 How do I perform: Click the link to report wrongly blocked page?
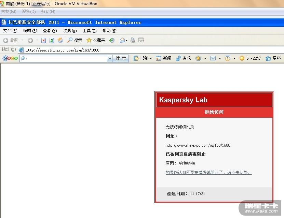(x=208, y=172)
